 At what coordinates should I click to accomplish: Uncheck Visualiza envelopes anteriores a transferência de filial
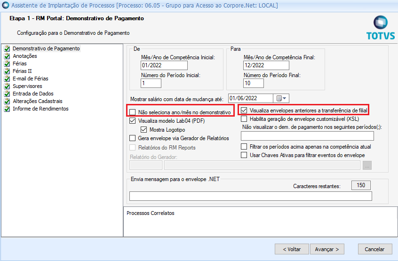tap(244, 111)
